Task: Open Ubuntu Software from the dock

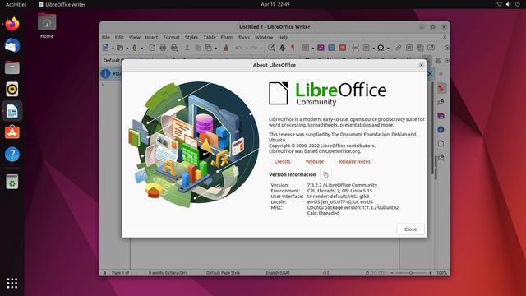Action: click(x=12, y=132)
